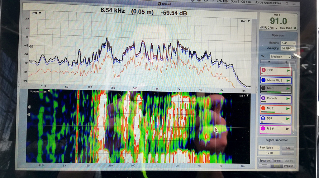Select the Mic 1 measurement row
This screenshot has width=319, height=178.
pyautogui.click(x=276, y=89)
